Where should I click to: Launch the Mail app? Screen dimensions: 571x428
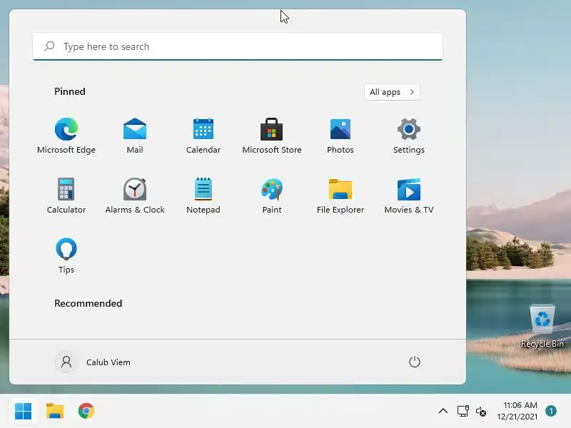[135, 136]
